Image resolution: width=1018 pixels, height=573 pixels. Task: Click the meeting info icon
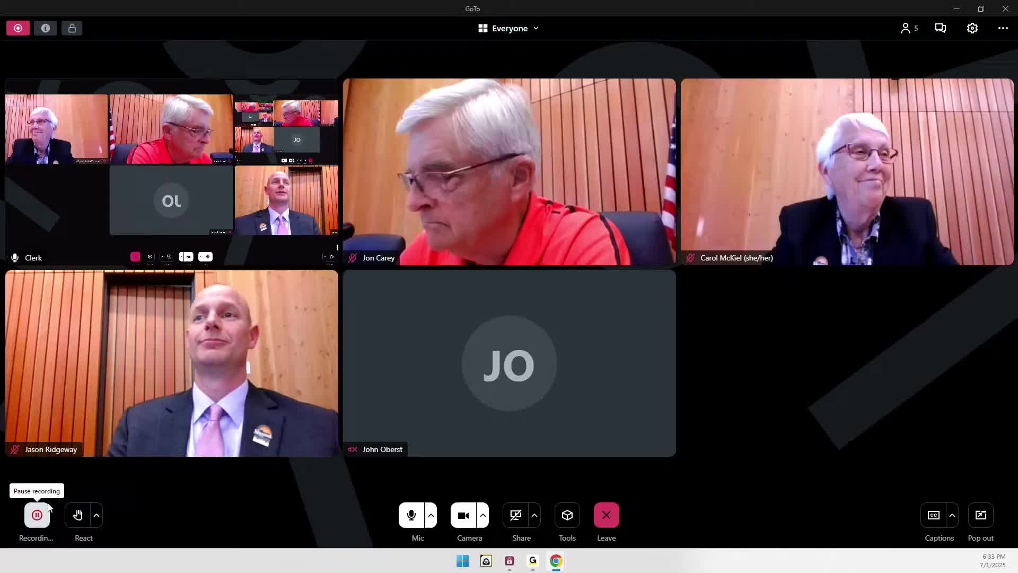[46, 28]
